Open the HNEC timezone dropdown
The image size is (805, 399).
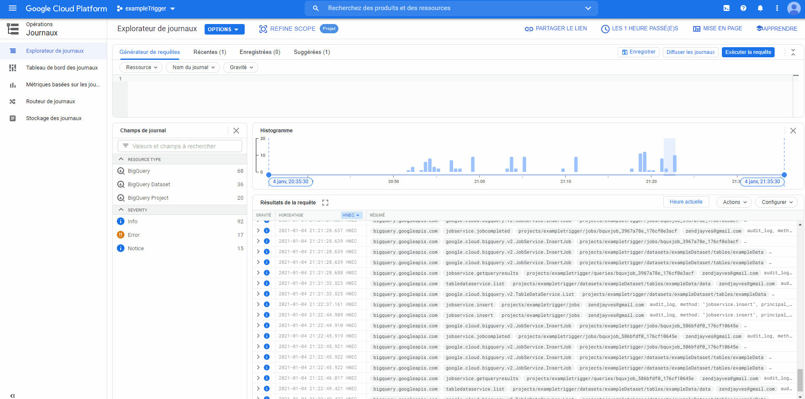[351, 215]
